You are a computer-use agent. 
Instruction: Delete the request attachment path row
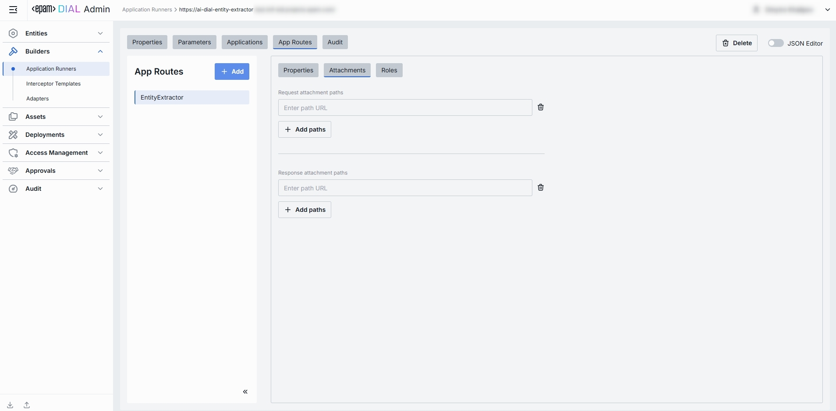541,107
